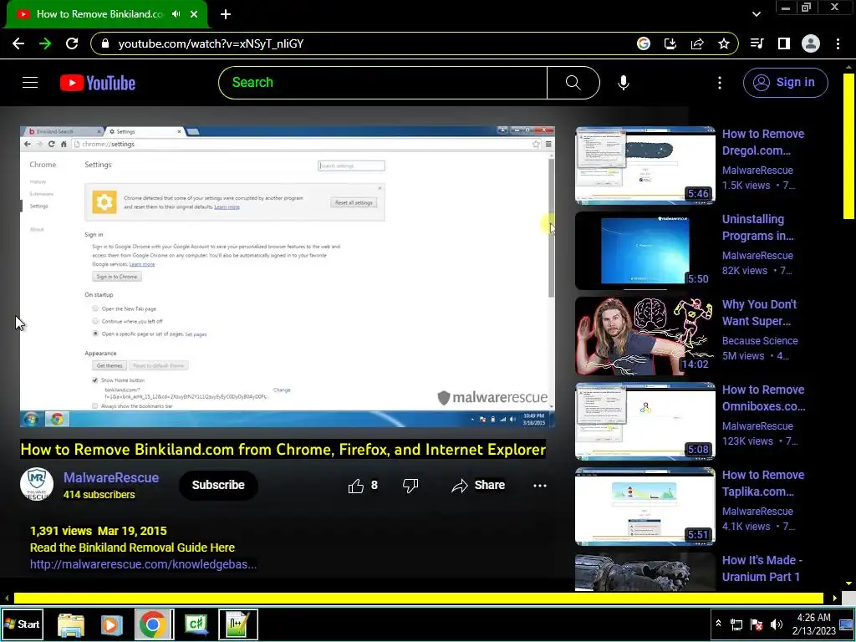Click the Sign in button

point(786,83)
